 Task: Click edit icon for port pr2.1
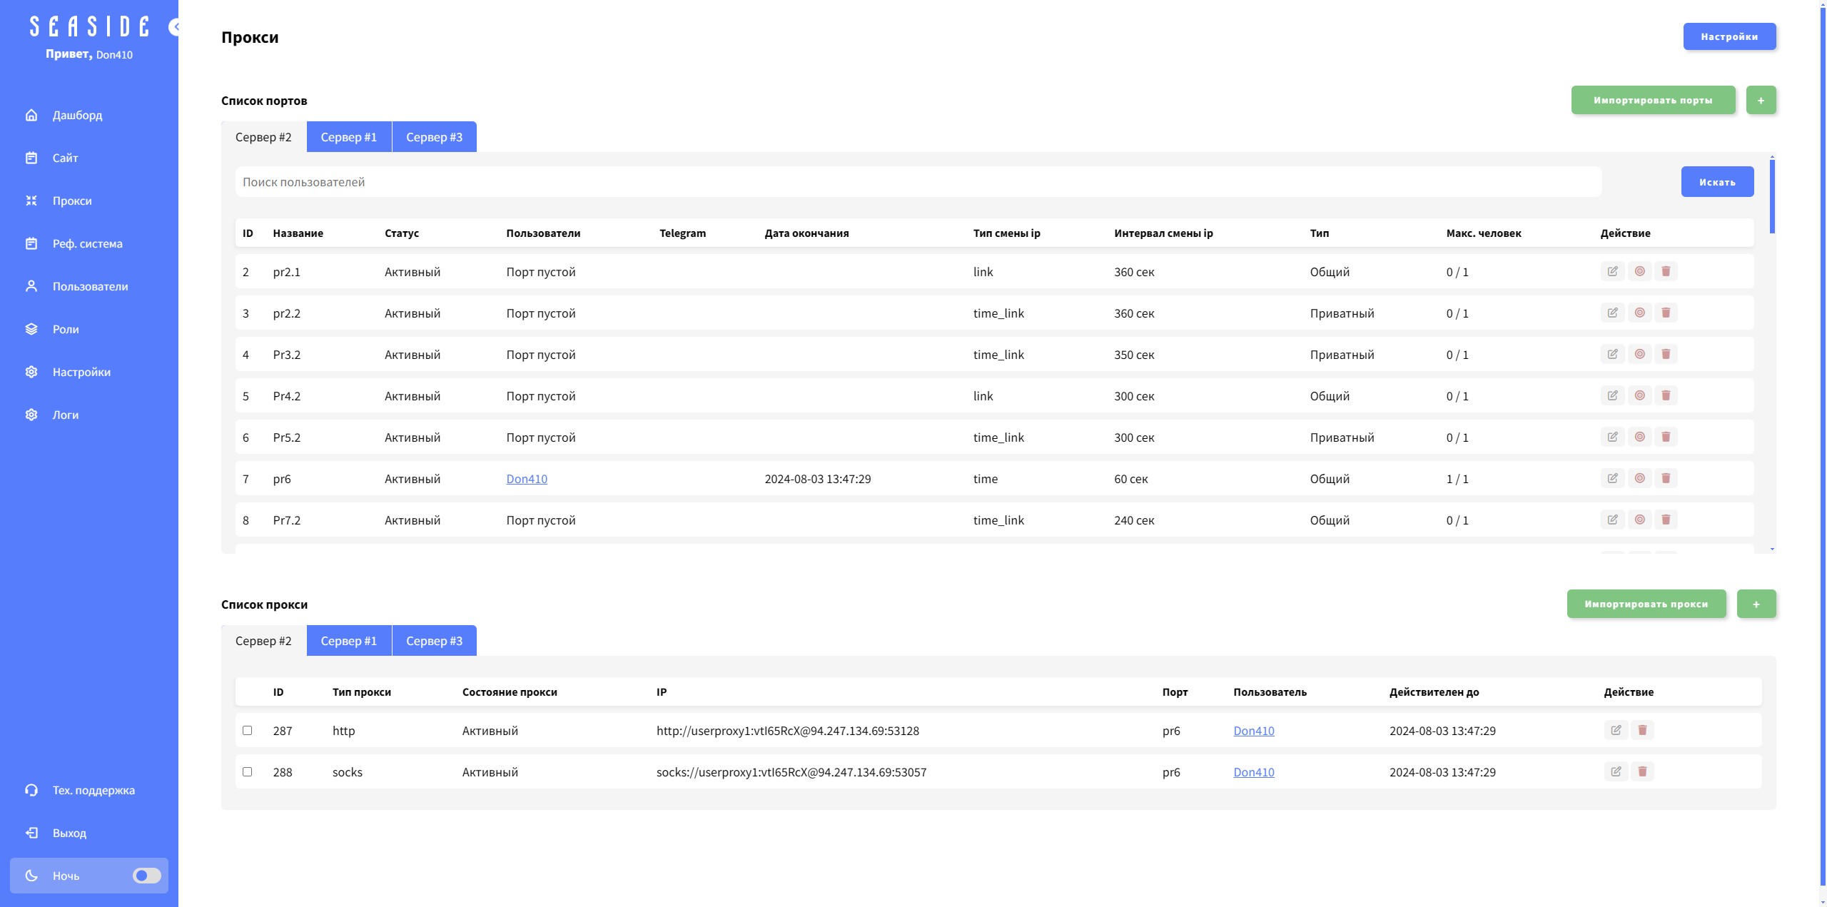click(x=1612, y=271)
